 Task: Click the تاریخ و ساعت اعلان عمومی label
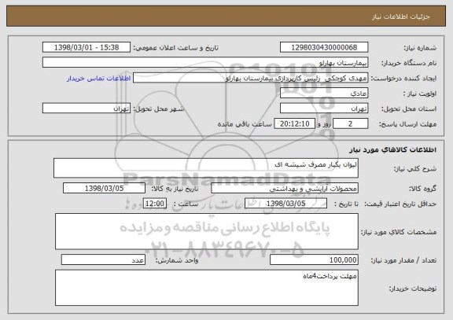point(175,48)
